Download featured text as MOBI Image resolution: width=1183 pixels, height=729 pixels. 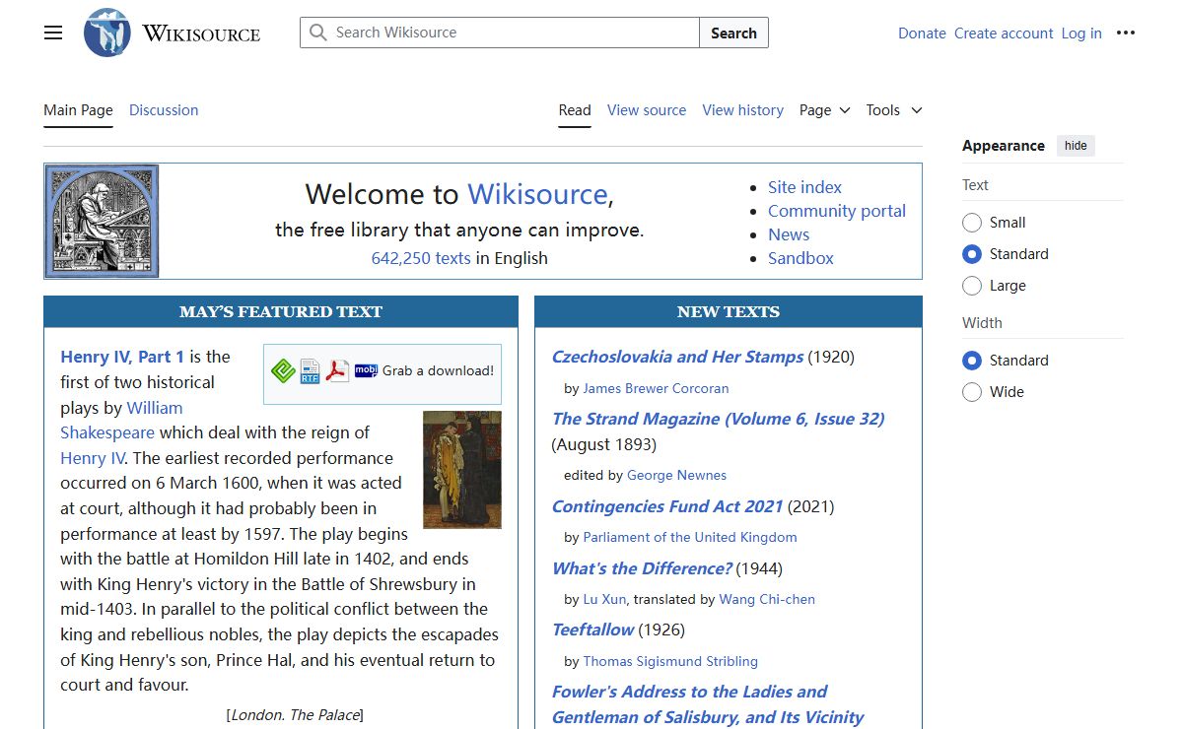(x=366, y=370)
